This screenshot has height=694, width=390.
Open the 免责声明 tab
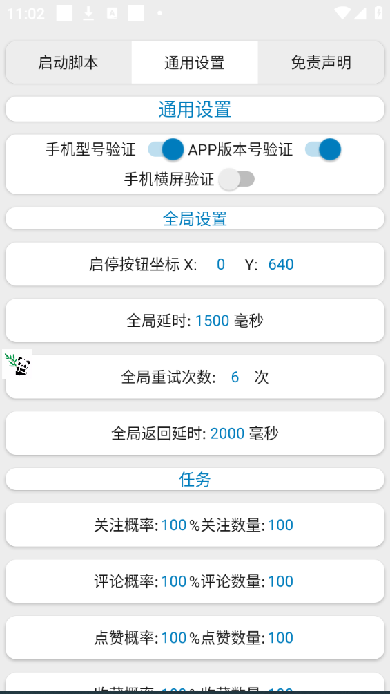(x=321, y=62)
